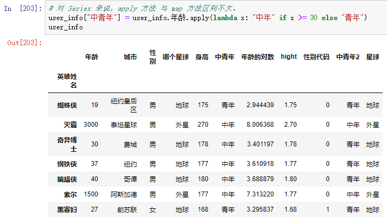Click gender cell 女 in 黑寡妇 row
The height and width of the screenshot is (222, 387).
152,209
